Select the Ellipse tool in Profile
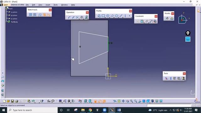Image resolution: width=201 pixels, height=113 pixels. (x=117, y=16)
